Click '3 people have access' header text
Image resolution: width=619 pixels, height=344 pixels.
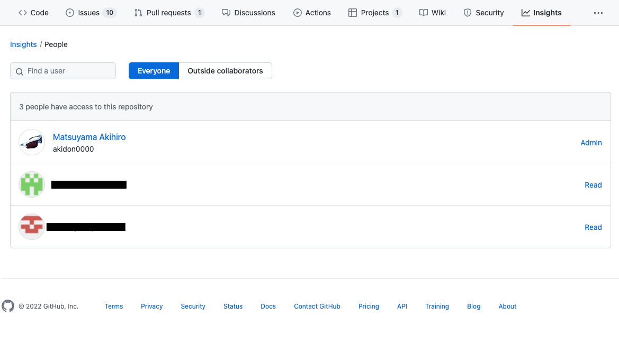(86, 107)
